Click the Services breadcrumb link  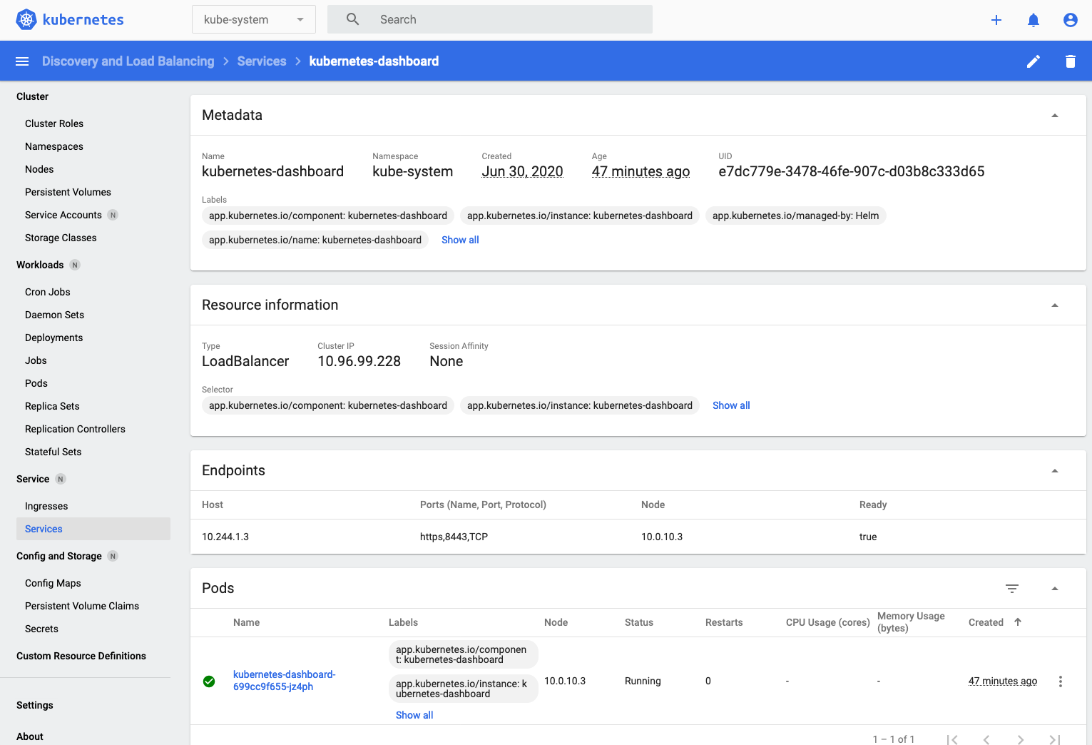[x=262, y=61]
